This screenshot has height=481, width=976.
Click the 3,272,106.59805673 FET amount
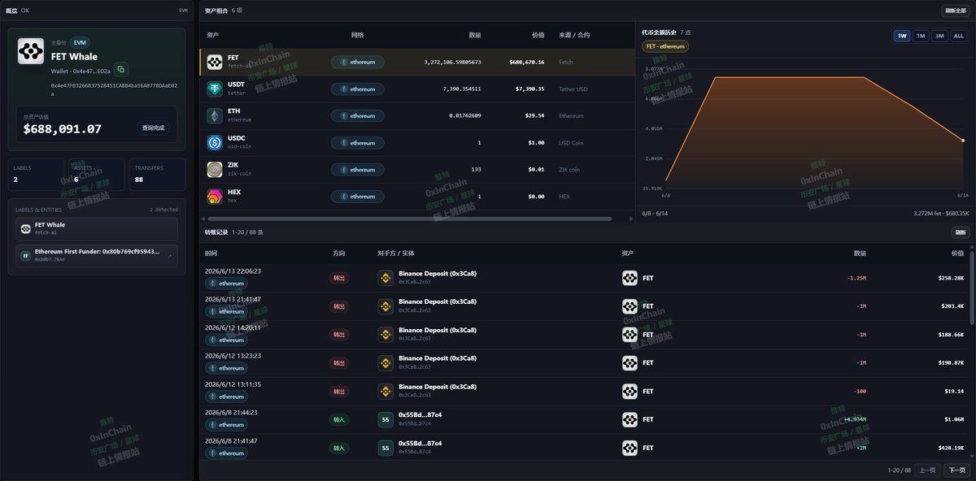(452, 62)
